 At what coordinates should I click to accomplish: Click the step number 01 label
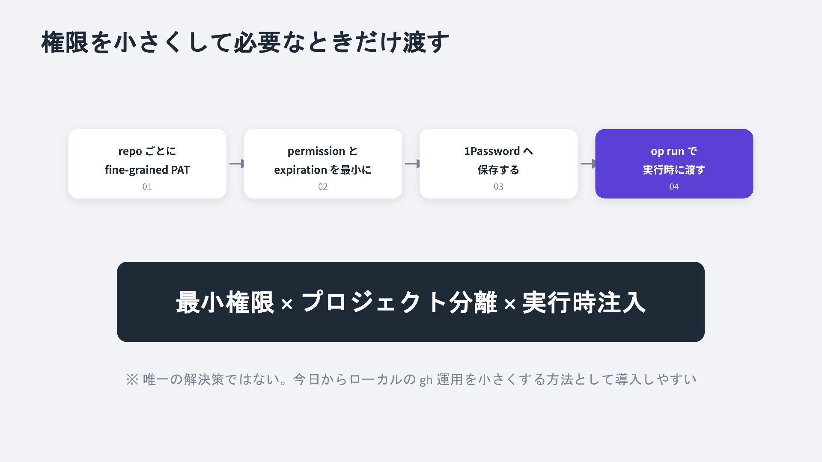147,187
